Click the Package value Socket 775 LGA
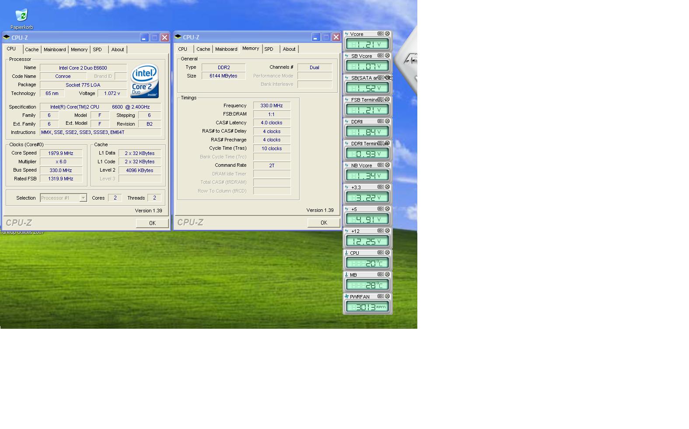 coord(83,85)
